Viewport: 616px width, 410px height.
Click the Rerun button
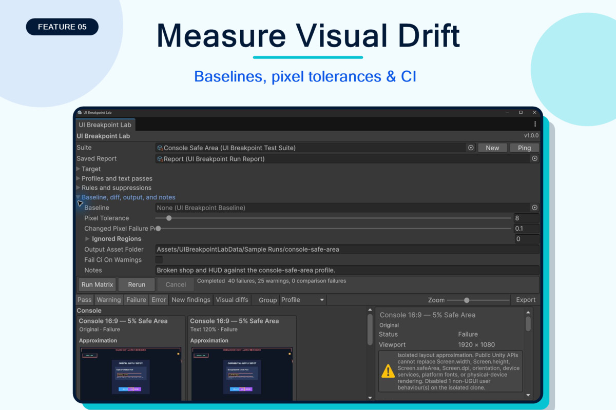coord(137,284)
